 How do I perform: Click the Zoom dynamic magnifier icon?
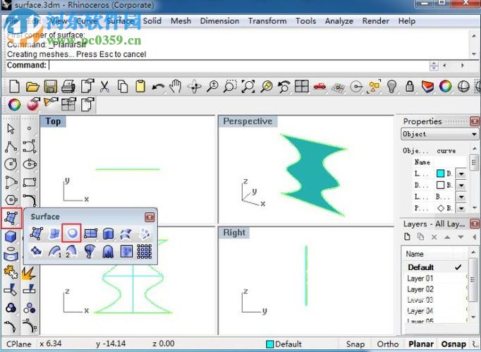[212, 86]
